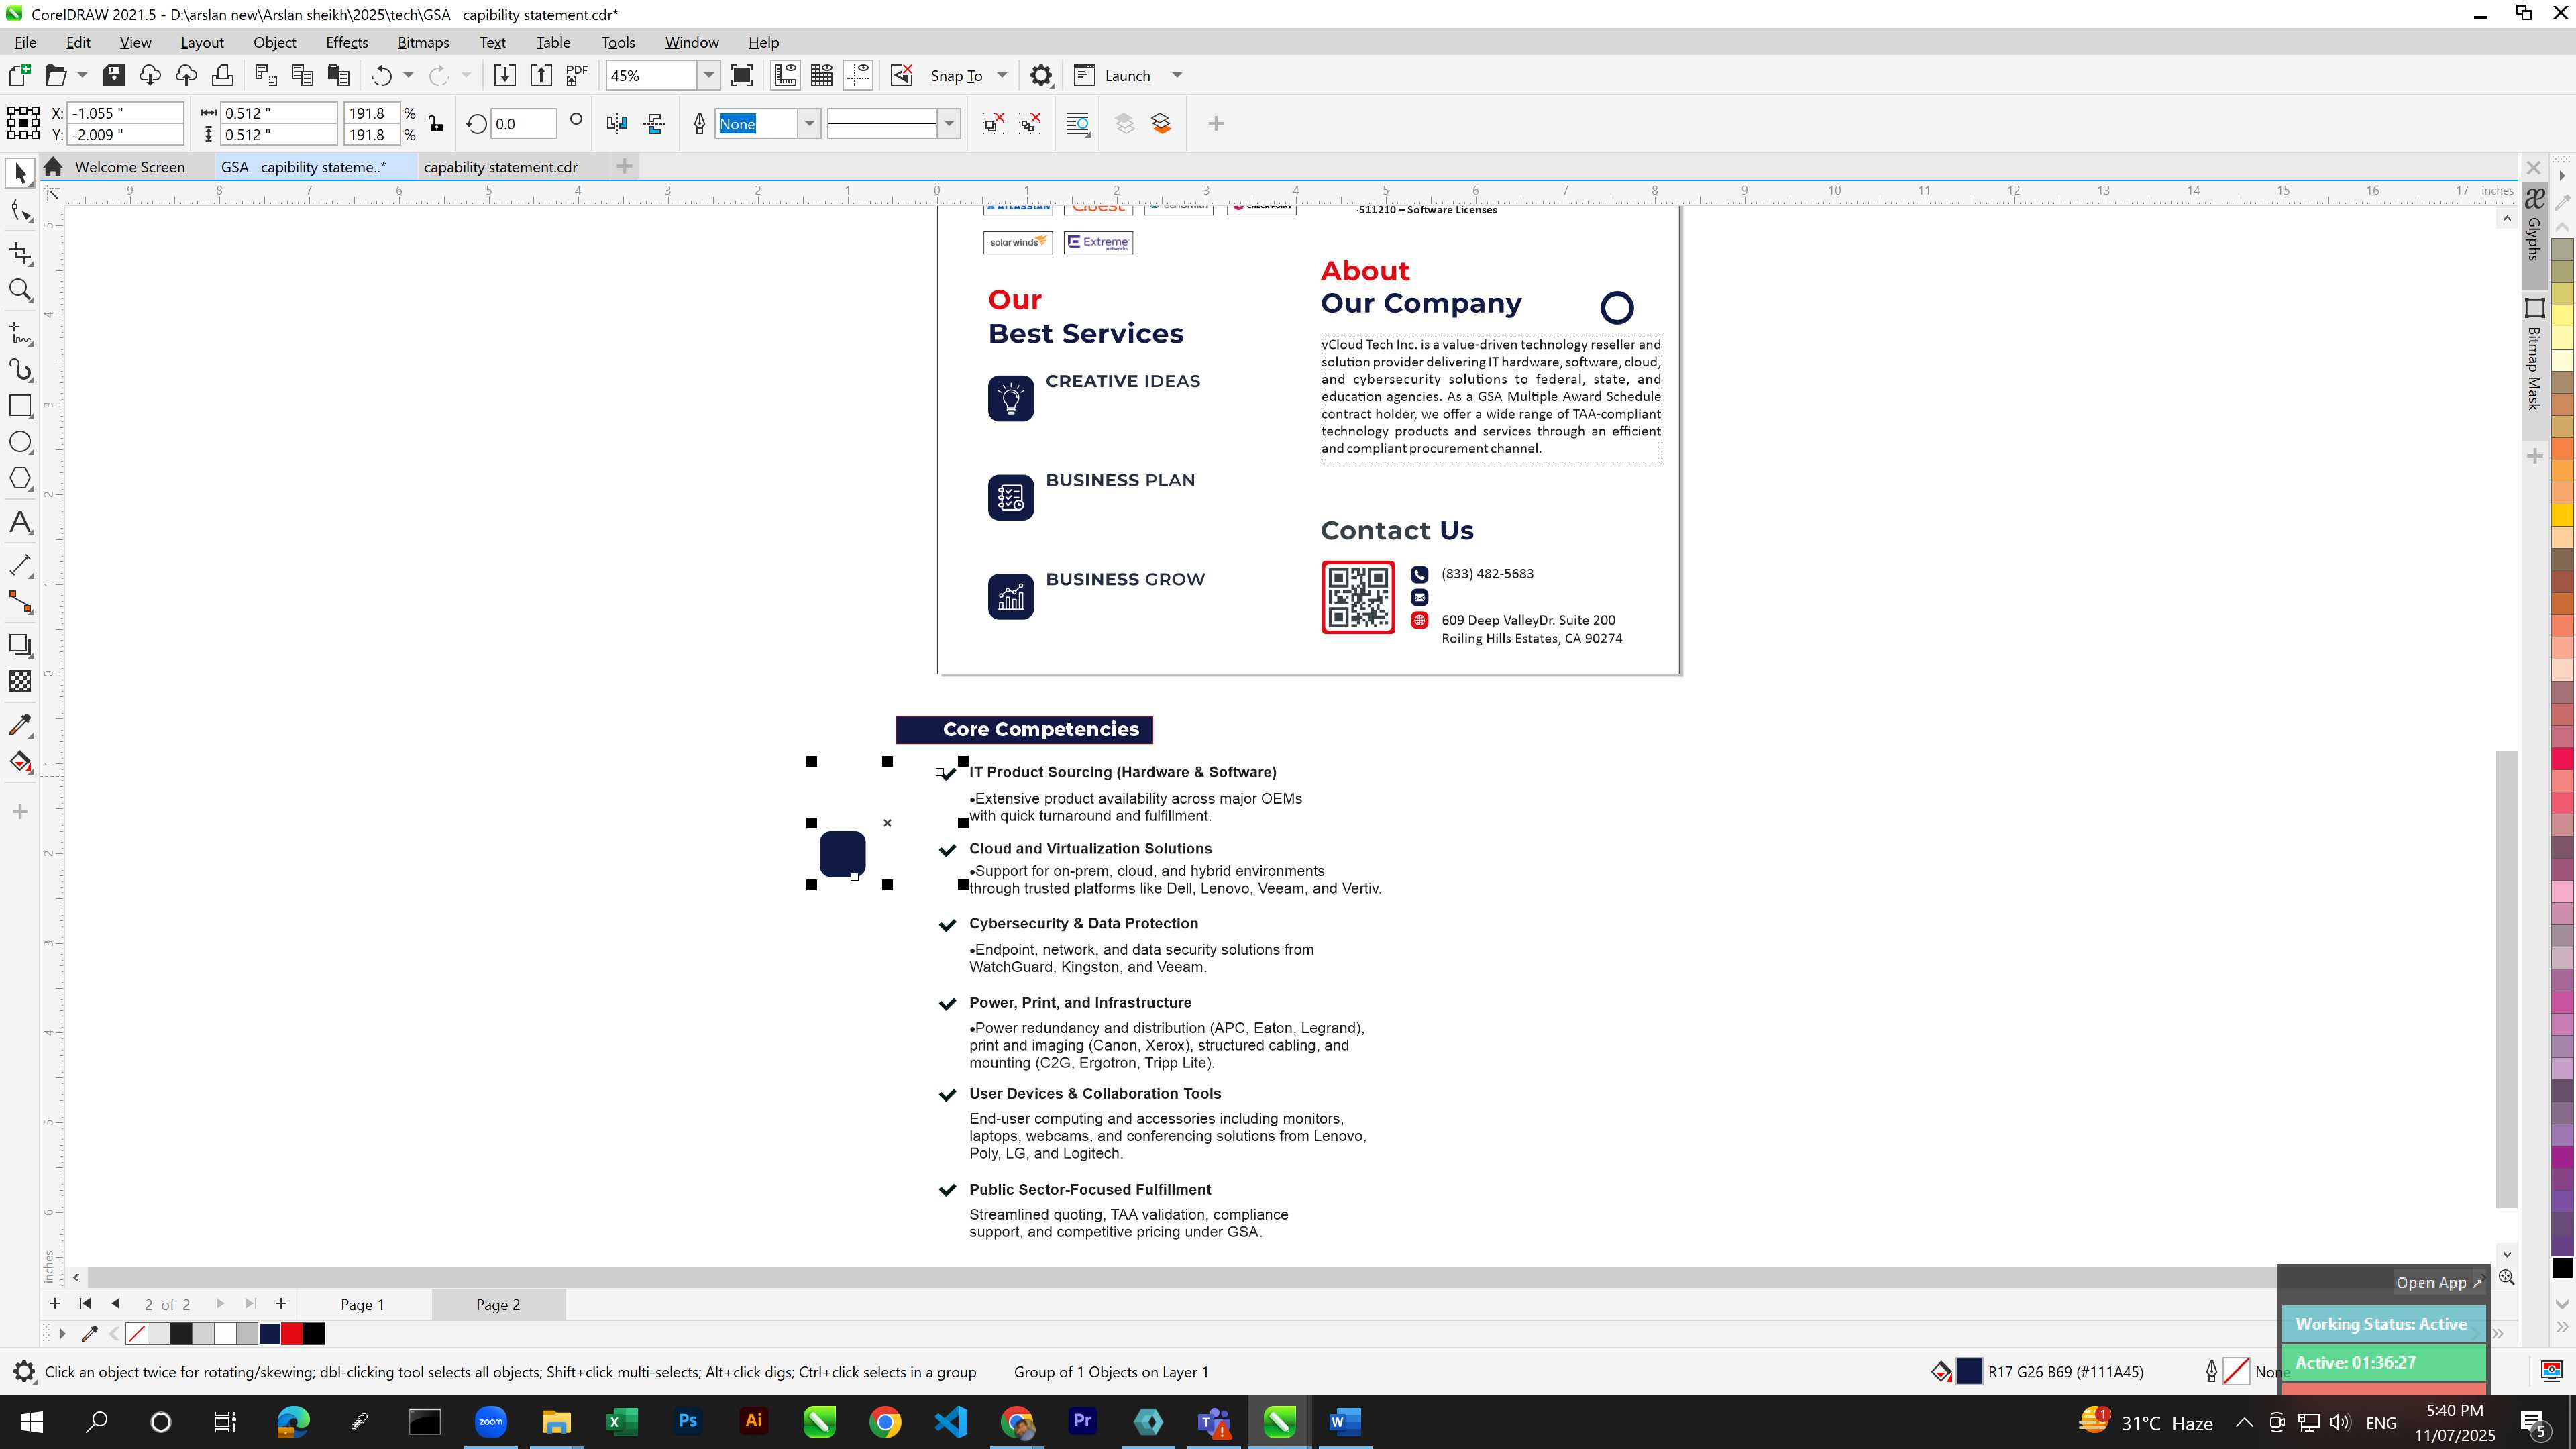
Task: Expand the Undo history dropdown
Action: 408,76
